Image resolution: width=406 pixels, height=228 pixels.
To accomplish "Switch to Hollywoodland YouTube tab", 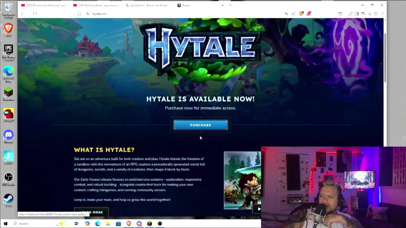I will 96,5.
